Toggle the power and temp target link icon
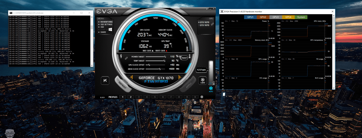Viewport: 362px width, 138px height. (127, 58)
